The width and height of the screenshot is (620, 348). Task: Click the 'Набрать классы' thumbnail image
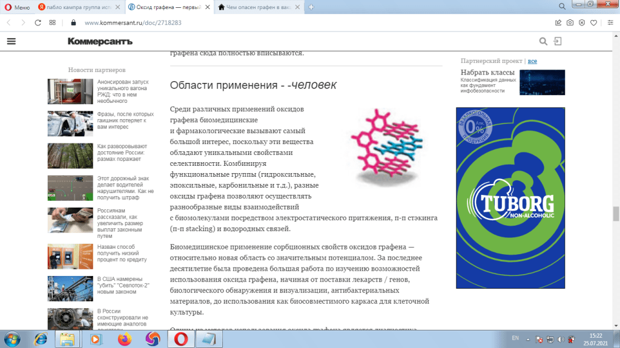[542, 82]
